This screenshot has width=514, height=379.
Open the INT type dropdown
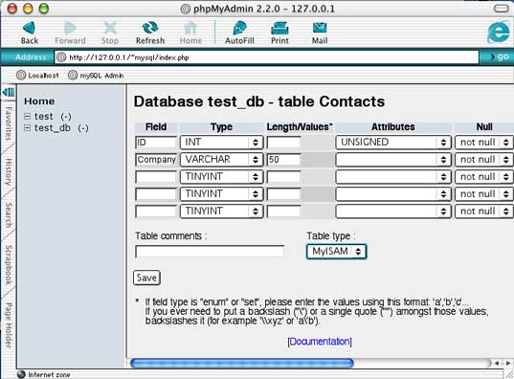(221, 143)
